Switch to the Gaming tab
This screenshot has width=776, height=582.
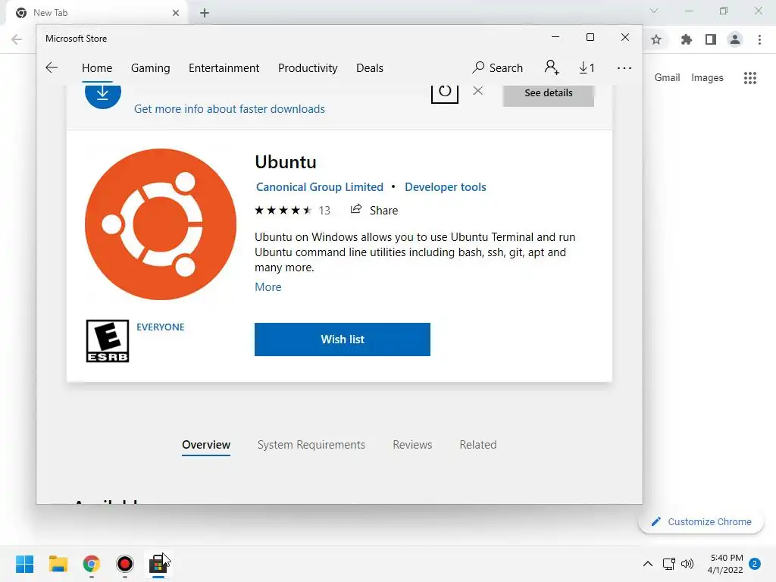point(151,67)
